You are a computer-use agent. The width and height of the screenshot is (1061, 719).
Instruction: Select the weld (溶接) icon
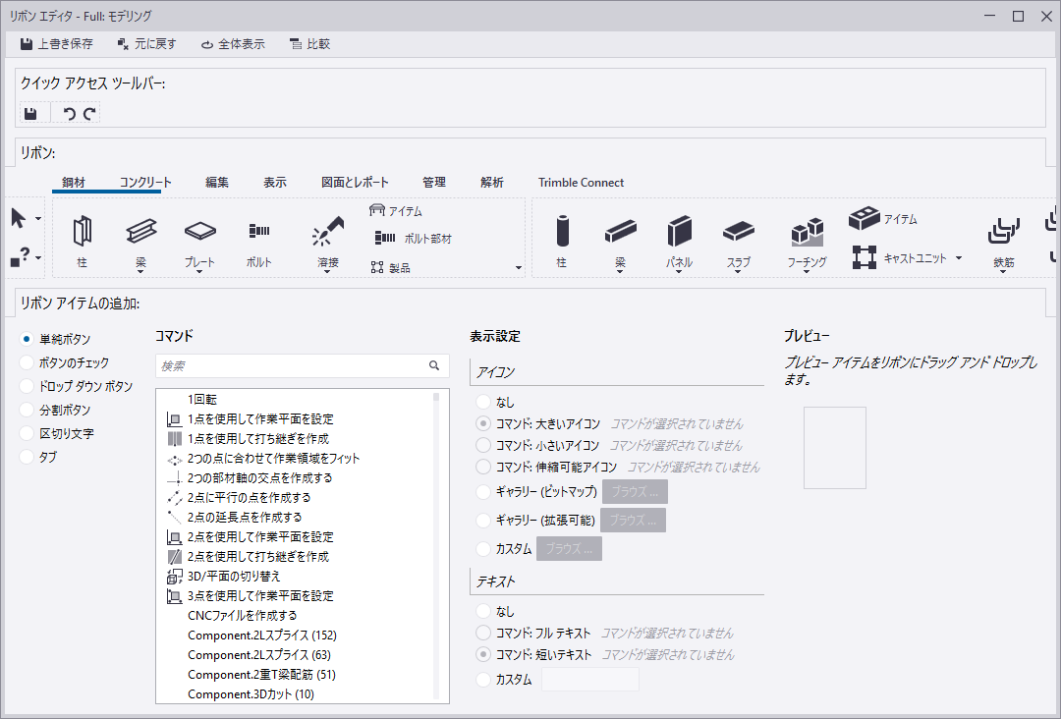327,232
